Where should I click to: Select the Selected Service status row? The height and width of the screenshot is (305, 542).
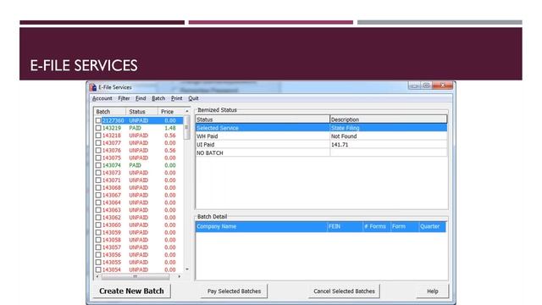(321, 128)
